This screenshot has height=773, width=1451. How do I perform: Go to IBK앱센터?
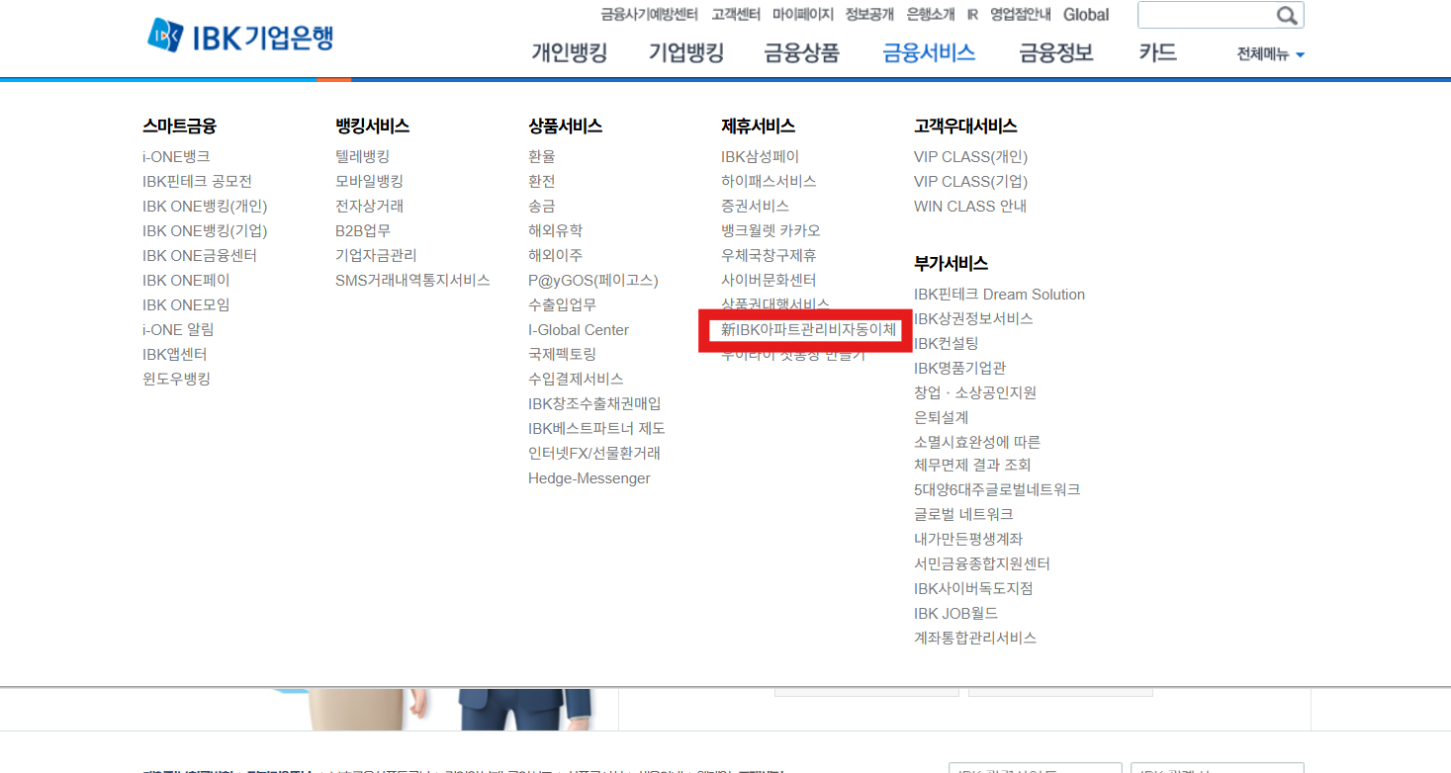[175, 354]
